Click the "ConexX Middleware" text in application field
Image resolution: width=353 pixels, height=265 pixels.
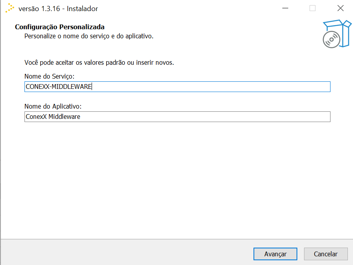[x=53, y=117]
